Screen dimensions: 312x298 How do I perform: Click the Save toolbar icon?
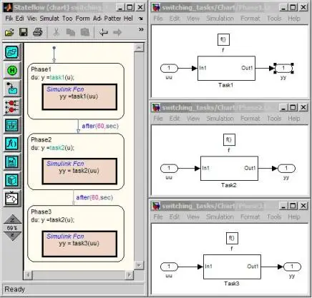pos(24,32)
